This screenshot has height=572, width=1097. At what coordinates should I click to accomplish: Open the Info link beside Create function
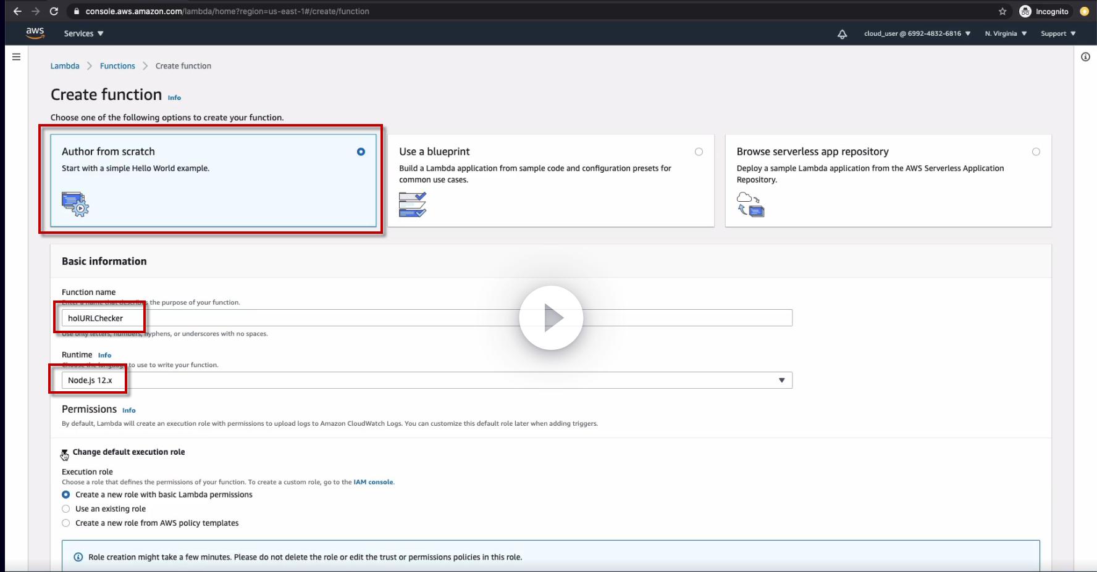[175, 97]
